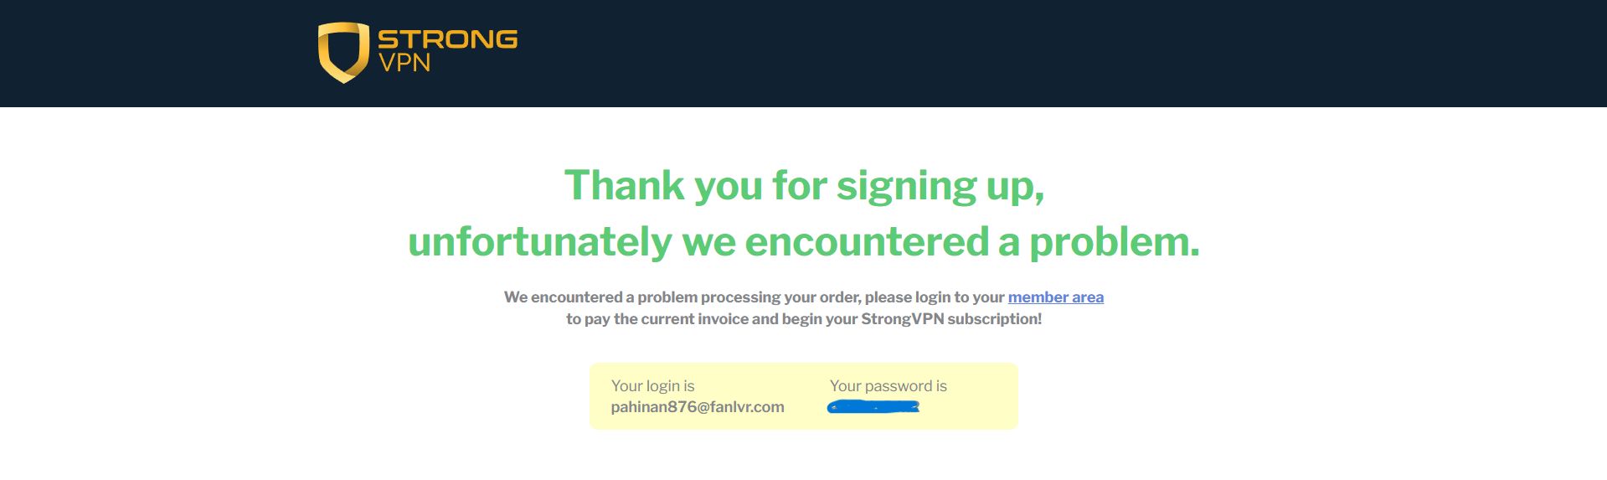This screenshot has height=480, width=1607.
Task: Click the word "Thank" in the heading
Action: tap(625, 186)
